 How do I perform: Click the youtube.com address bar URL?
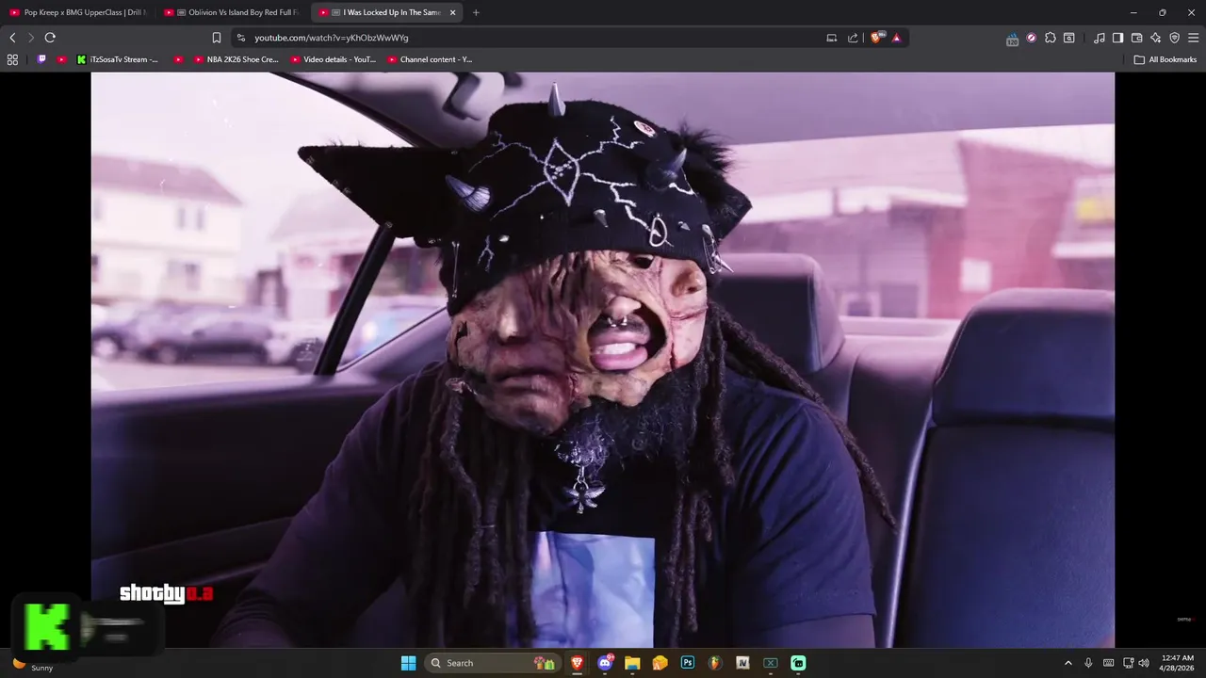[x=331, y=38]
